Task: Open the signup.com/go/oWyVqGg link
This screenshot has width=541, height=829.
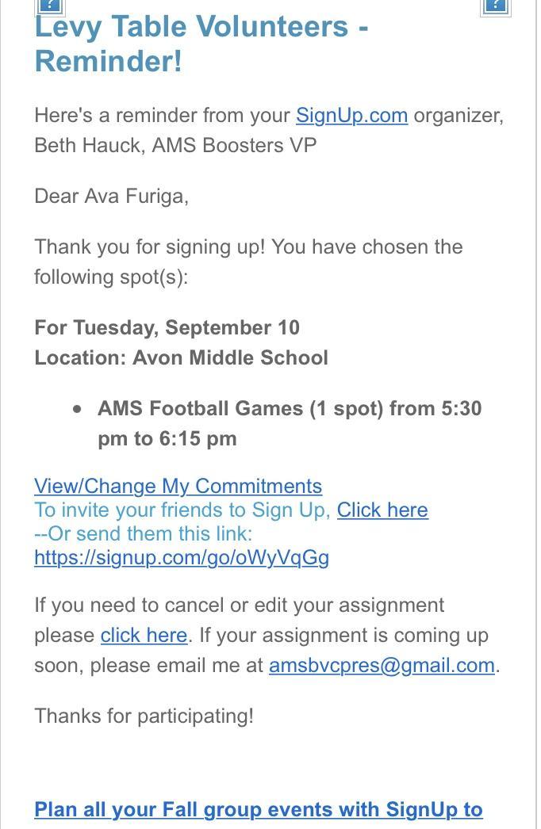Action: [182, 557]
